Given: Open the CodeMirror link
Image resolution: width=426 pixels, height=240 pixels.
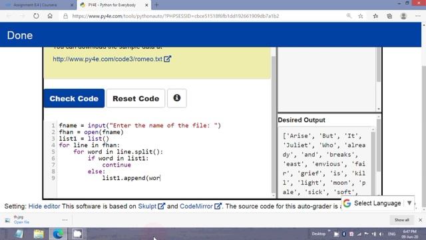Looking at the screenshot, I should point(196,206).
